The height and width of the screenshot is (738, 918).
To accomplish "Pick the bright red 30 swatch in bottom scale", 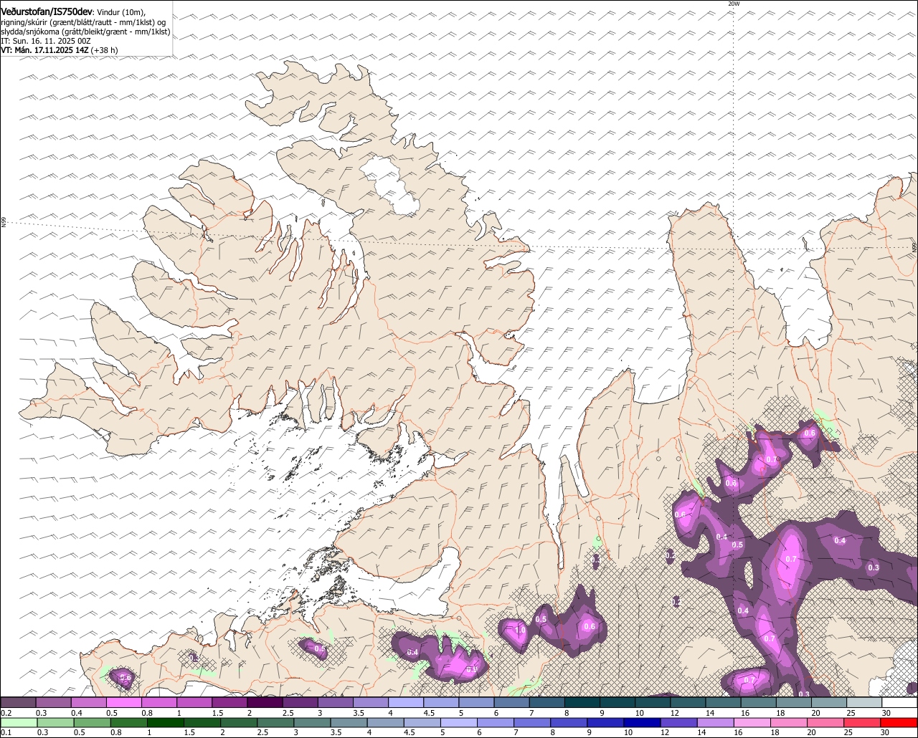I will pos(899,722).
